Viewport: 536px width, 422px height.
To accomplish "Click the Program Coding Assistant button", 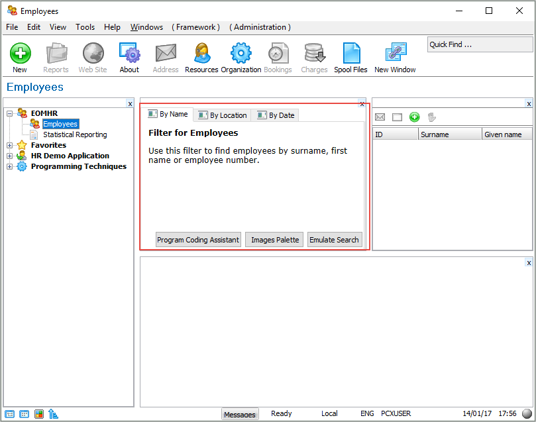I will (x=197, y=240).
